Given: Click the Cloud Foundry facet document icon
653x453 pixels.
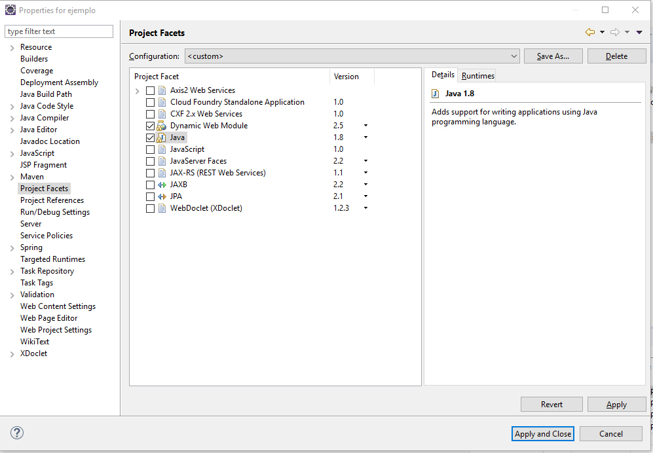Looking at the screenshot, I should click(162, 102).
